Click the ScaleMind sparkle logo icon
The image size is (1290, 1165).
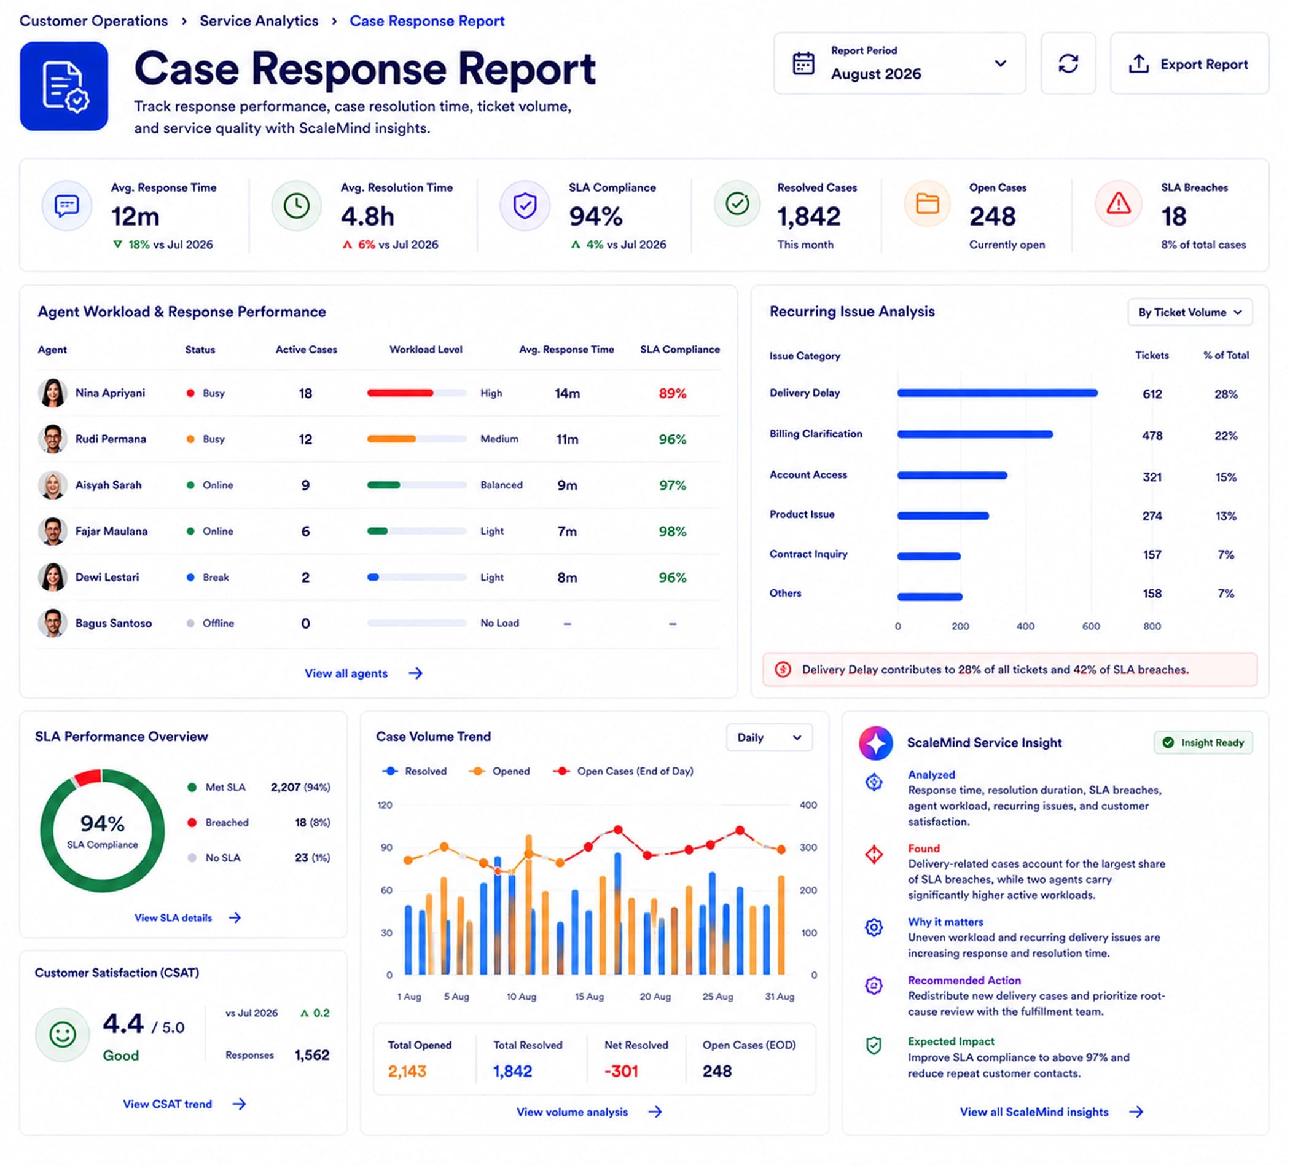[876, 742]
